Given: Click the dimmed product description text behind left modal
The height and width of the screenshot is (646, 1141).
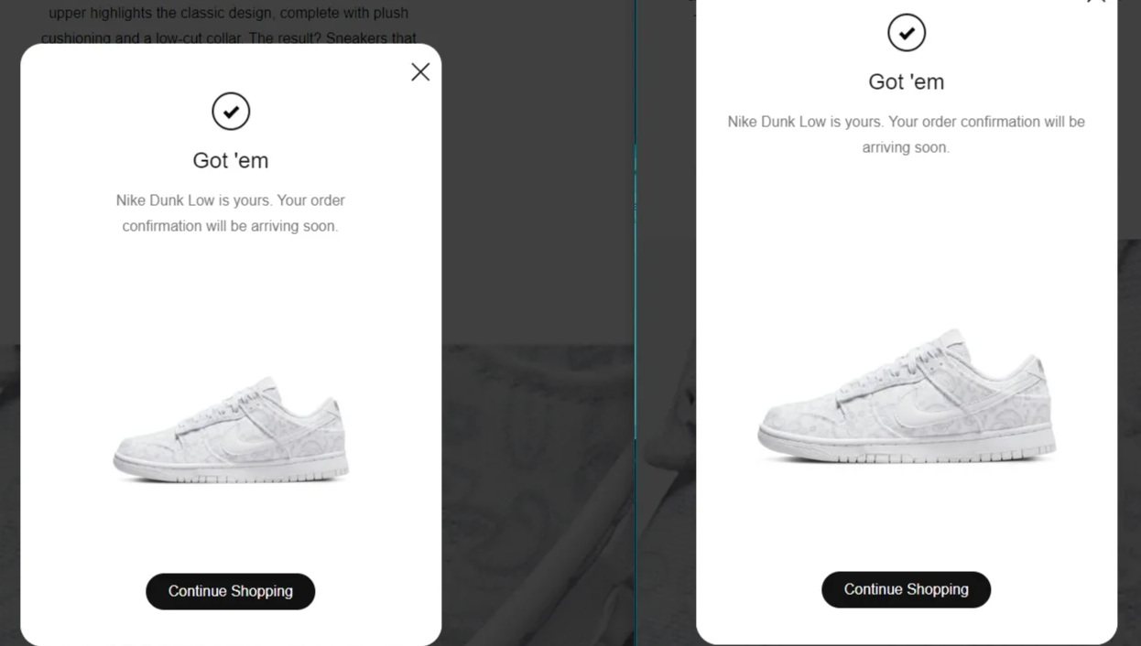Looking at the screenshot, I should click(229, 26).
